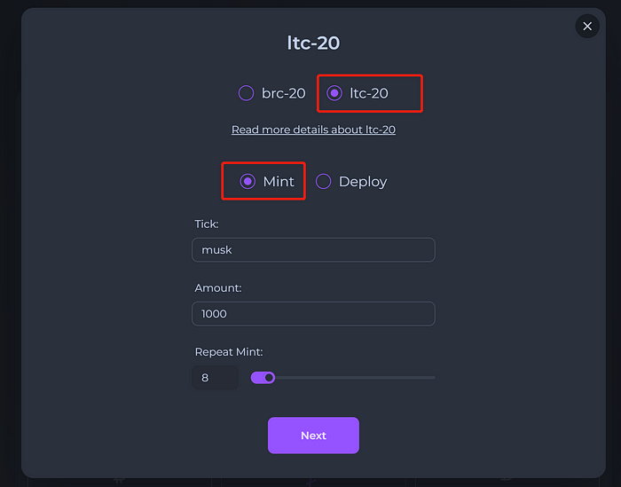Screen dimensions: 621x487
Task: Choose the Mint radio circle
Action: tap(248, 181)
